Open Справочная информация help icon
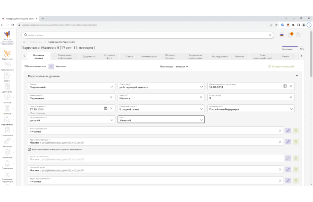Image resolution: width=313 pixels, height=202 pixels. 7,175
